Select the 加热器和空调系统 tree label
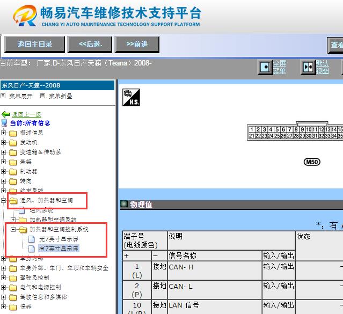This screenshot has width=343, height=314. [53, 220]
